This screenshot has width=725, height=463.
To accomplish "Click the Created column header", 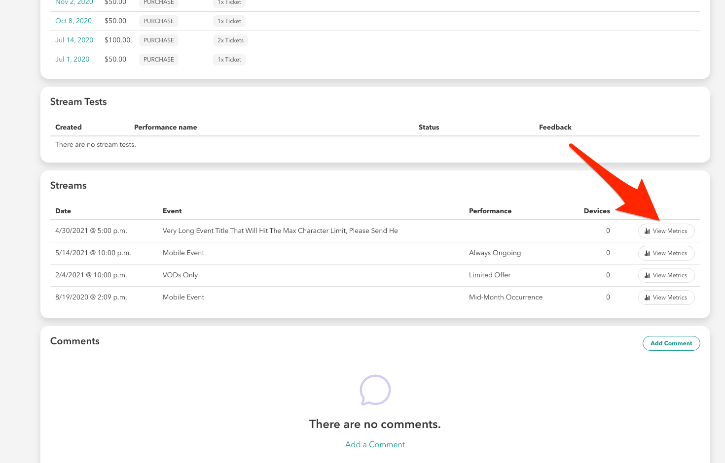I will (69, 127).
